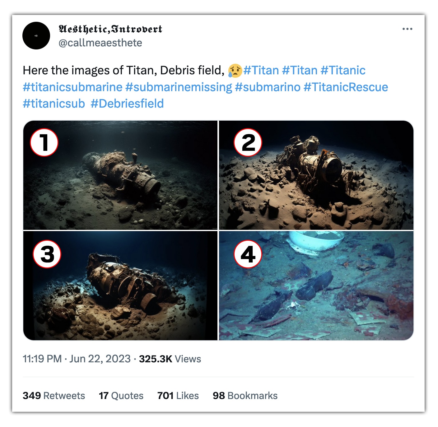Open image number 2 thumbnail
Screen dimensions: 438x427
(316, 175)
